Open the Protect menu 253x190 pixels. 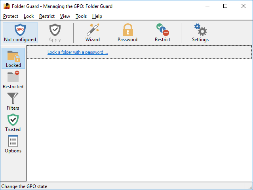click(11, 16)
